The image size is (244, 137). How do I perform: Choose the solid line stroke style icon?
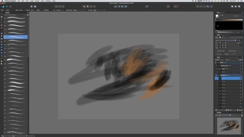point(223,37)
